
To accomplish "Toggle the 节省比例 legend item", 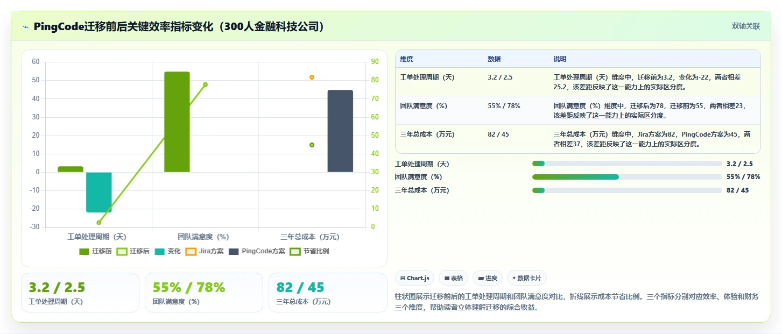I will pos(309,251).
